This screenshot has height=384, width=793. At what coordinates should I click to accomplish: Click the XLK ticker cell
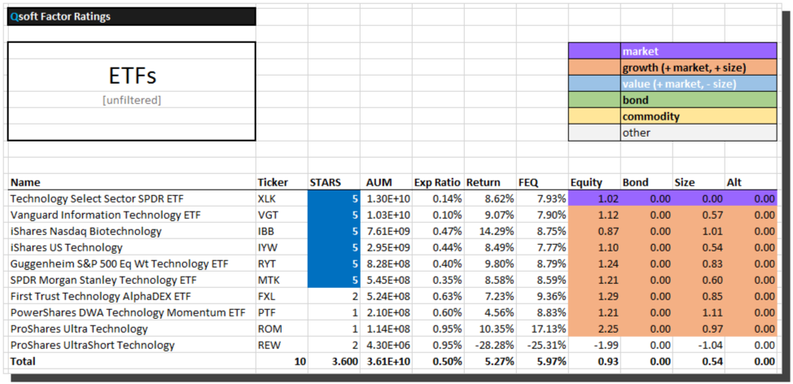click(282, 199)
